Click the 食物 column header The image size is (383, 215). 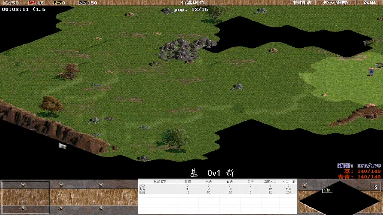pyautogui.click(x=187, y=181)
